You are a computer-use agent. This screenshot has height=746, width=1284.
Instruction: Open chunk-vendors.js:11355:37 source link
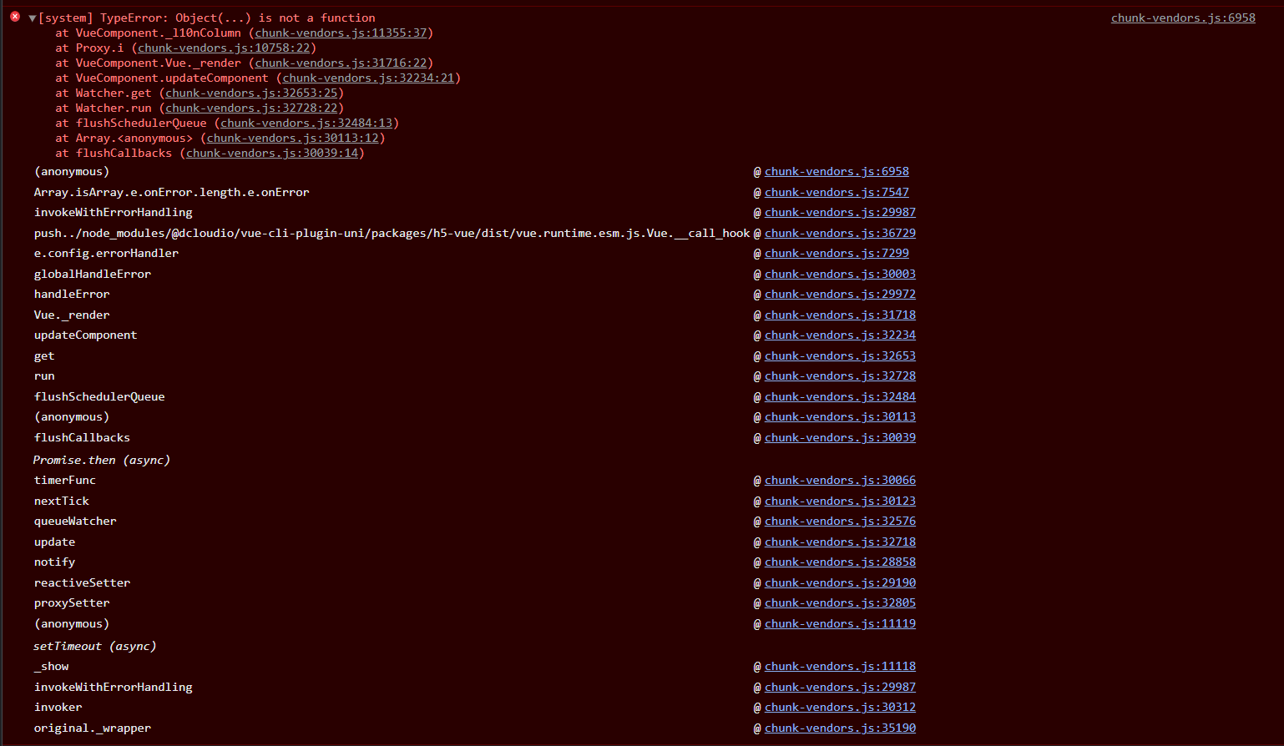coord(341,33)
